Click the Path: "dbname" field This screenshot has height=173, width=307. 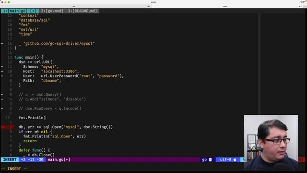(42, 81)
